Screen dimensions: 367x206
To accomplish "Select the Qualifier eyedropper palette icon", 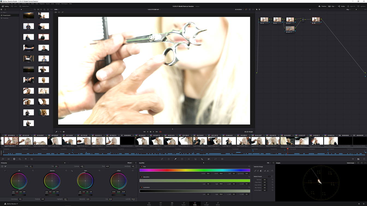I will 175,159.
